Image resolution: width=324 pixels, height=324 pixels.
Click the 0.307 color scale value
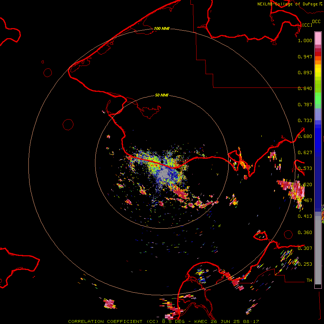click(x=305, y=248)
